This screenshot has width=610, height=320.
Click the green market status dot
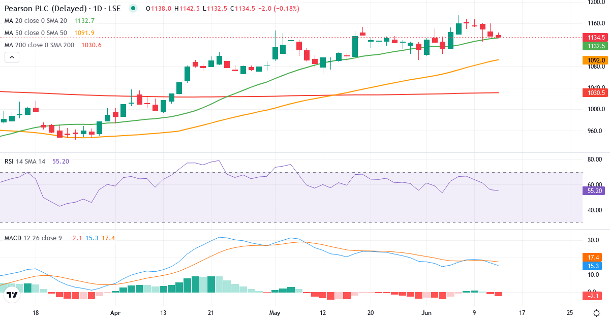click(x=133, y=8)
